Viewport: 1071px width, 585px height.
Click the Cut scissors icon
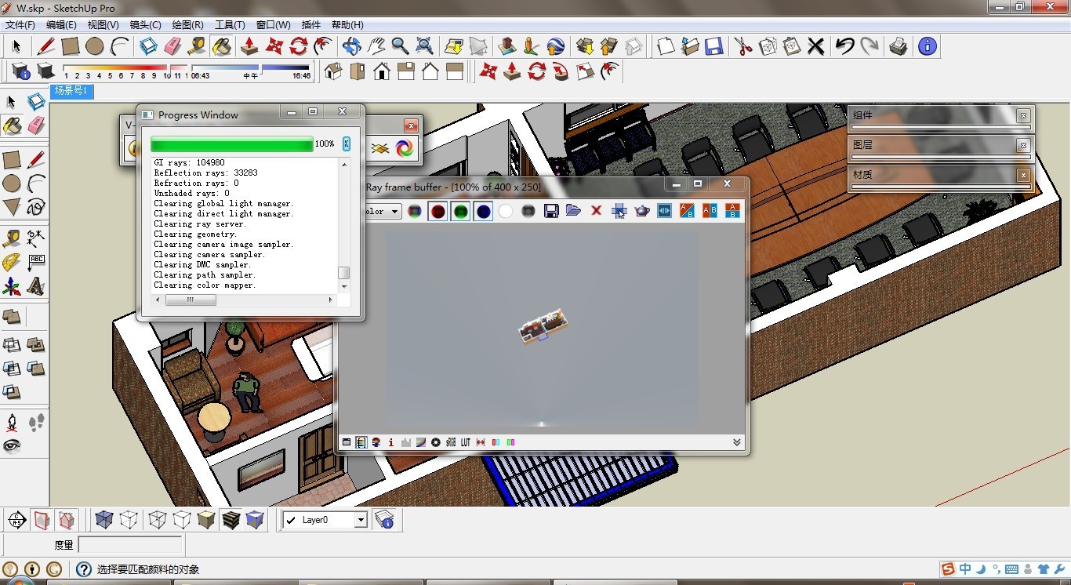click(x=742, y=46)
